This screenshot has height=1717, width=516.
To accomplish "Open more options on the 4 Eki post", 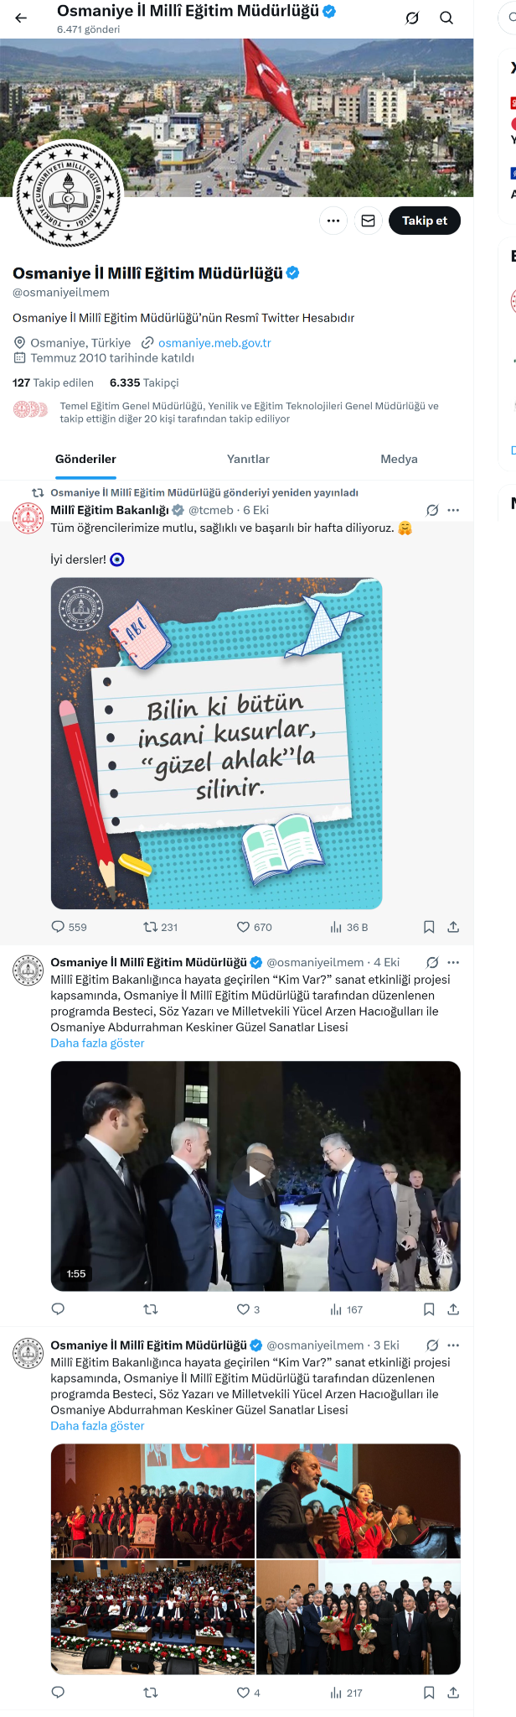I will click(x=453, y=962).
